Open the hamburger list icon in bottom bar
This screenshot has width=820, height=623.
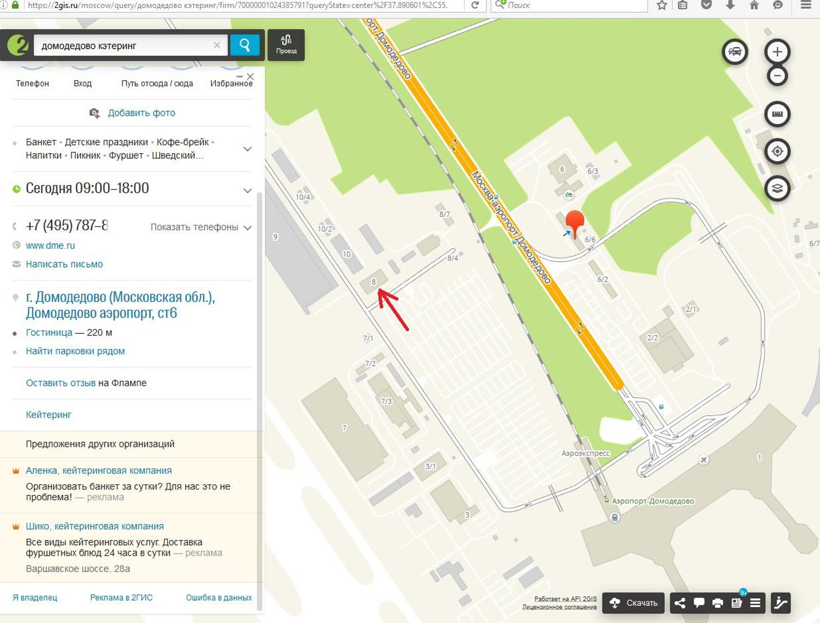click(755, 603)
